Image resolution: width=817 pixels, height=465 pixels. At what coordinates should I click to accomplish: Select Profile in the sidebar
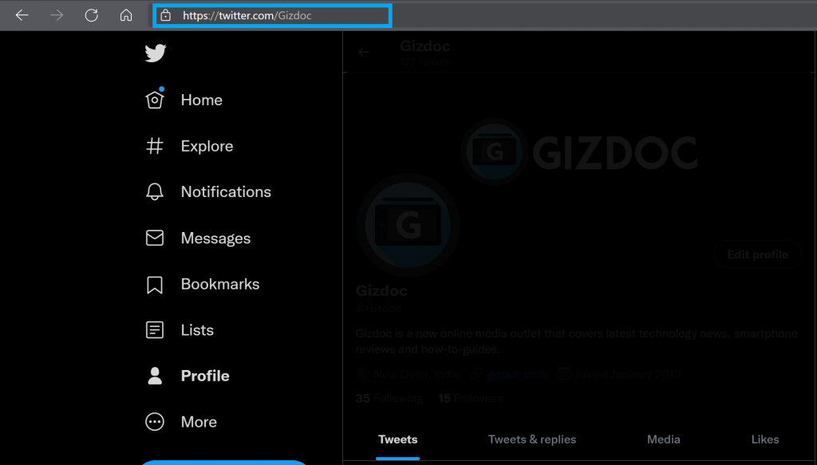click(187, 376)
